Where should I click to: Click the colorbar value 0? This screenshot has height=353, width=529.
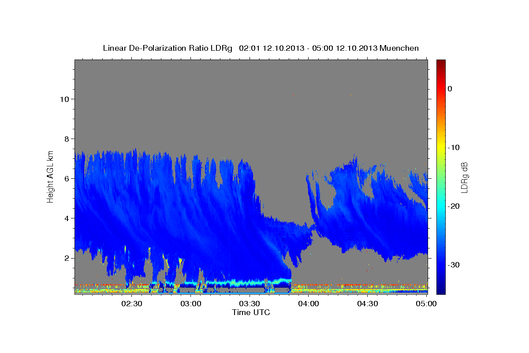coord(450,89)
